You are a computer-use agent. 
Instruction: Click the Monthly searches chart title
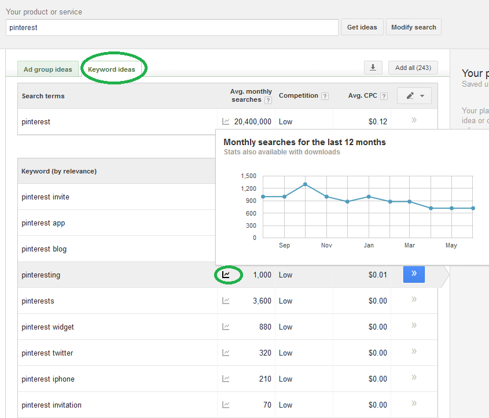point(305,142)
